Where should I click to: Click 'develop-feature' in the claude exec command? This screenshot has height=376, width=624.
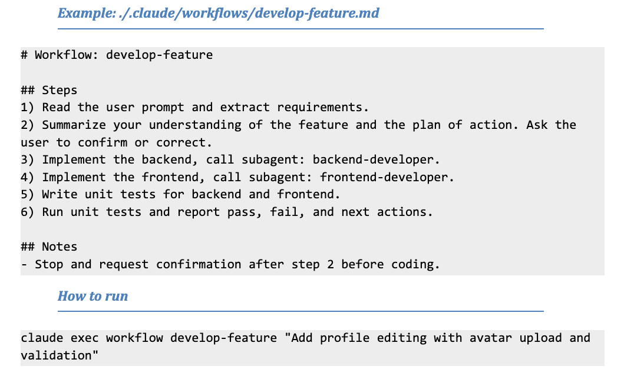(x=223, y=338)
